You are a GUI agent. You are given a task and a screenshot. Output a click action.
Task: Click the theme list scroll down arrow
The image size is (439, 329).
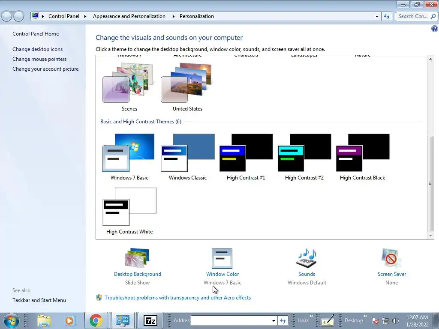tap(430, 236)
